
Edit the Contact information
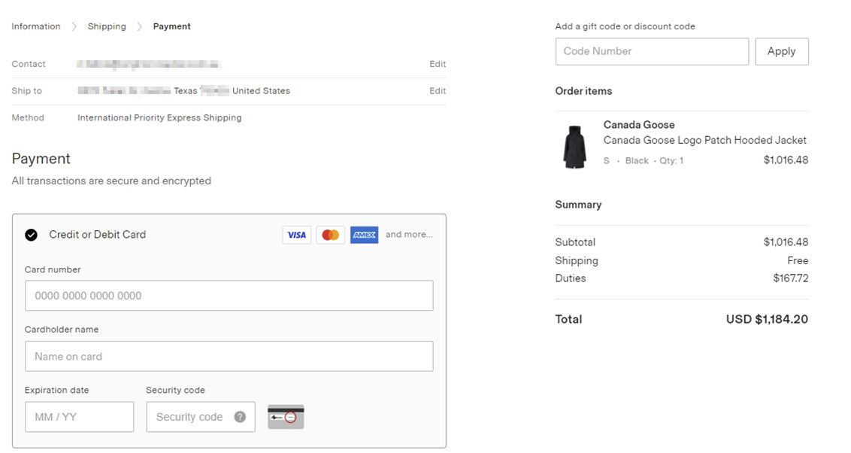(438, 64)
